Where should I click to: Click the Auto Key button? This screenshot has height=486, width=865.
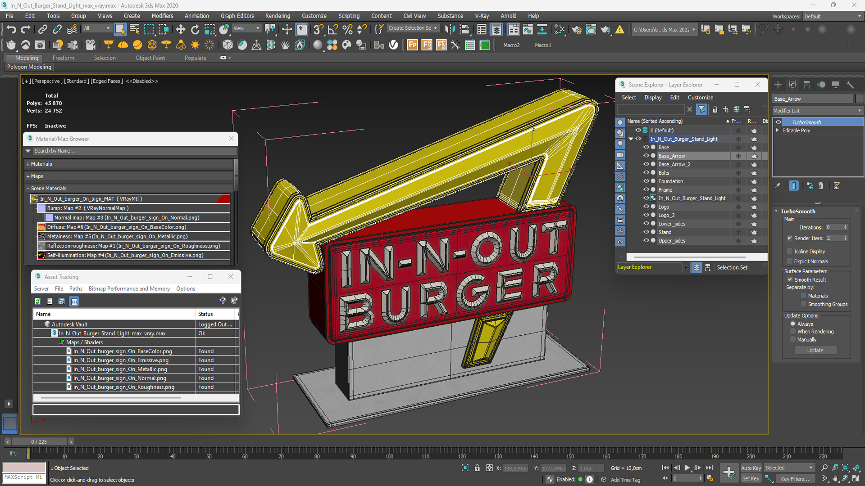click(751, 468)
